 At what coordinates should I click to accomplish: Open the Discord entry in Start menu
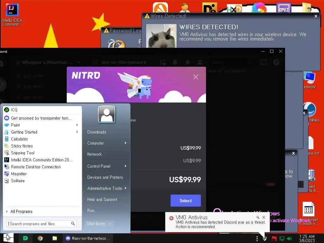[42, 118]
